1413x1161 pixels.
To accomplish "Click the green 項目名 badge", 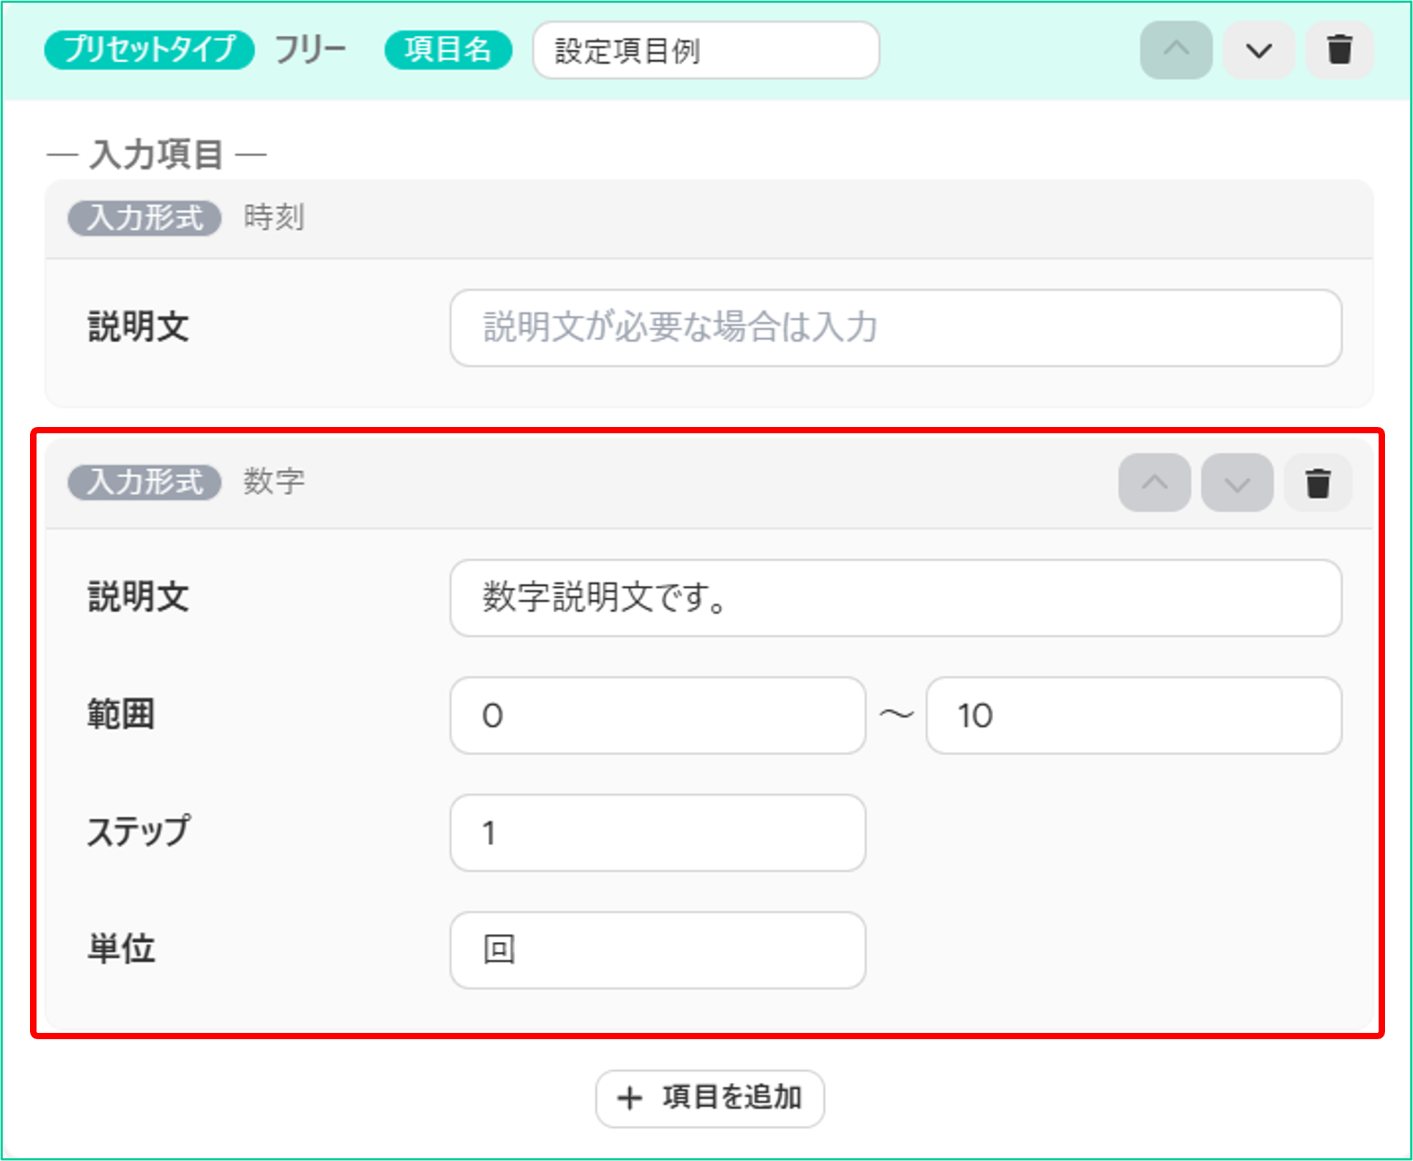I will (x=449, y=50).
